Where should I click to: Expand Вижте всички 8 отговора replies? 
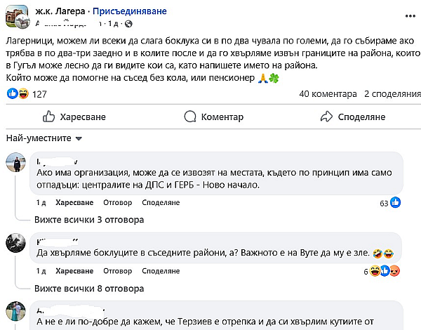click(x=89, y=287)
